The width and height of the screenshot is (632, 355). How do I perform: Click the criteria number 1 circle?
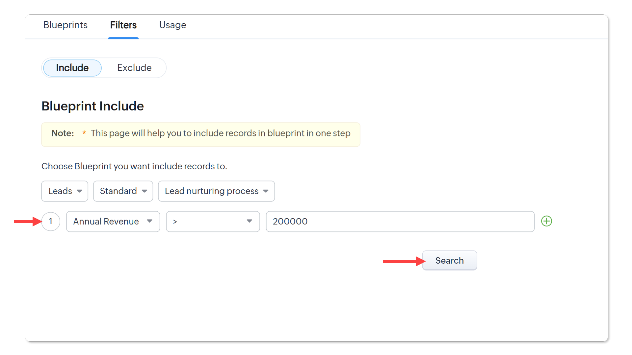(51, 221)
